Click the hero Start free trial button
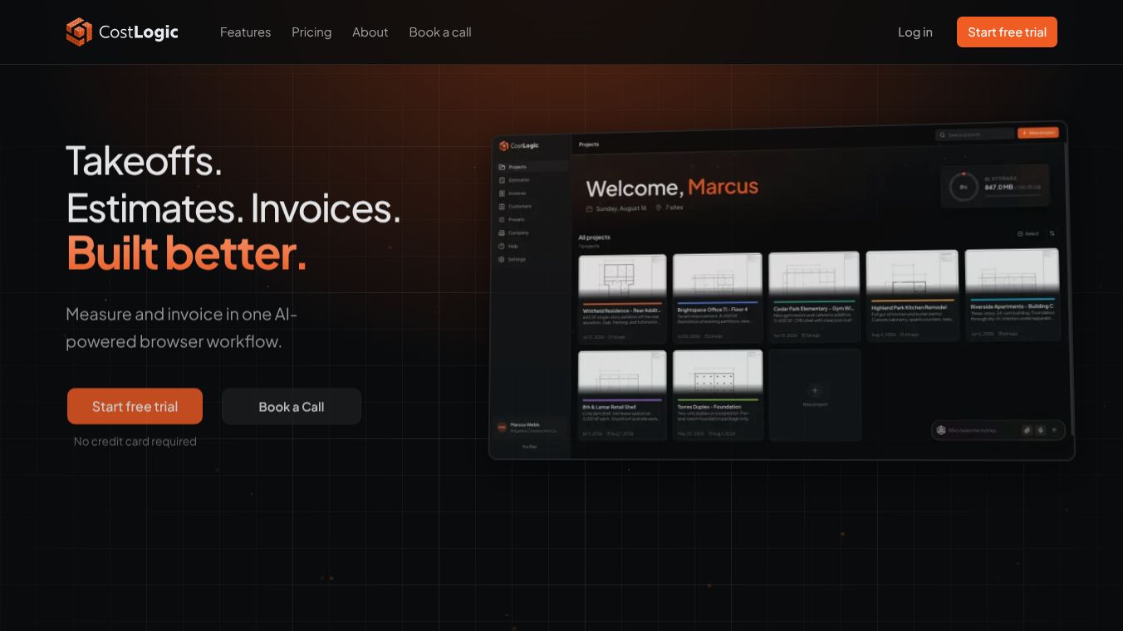This screenshot has height=631, width=1123. (135, 407)
